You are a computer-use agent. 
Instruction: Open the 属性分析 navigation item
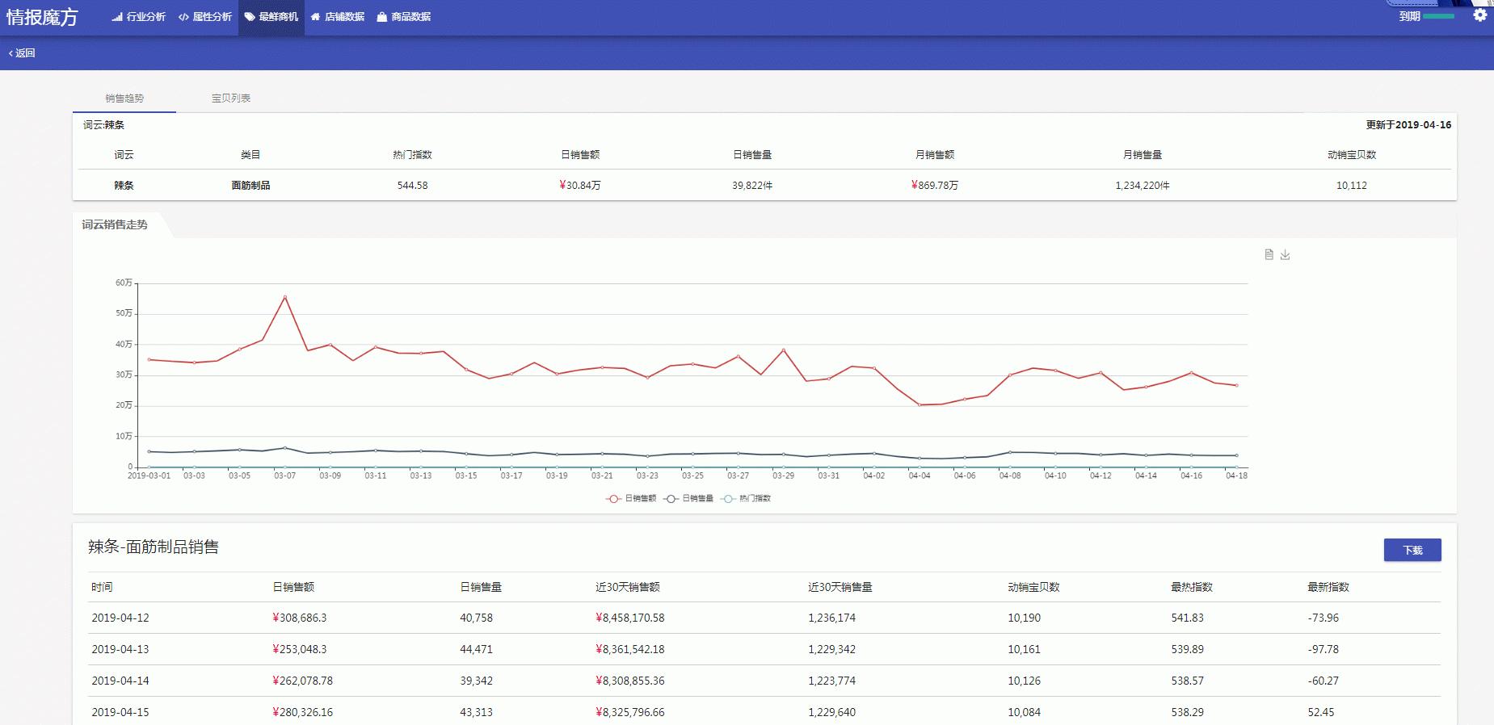pos(205,17)
